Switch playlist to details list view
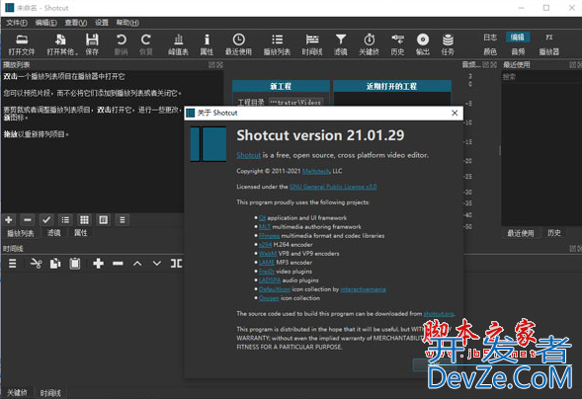Image resolution: width=582 pixels, height=399 pixels. click(65, 220)
